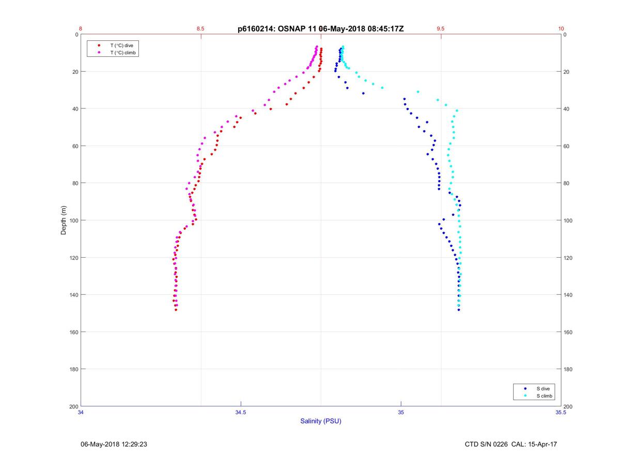This screenshot has width=620, height=457.
Task: Click the 'T (°C) dive' legend entry
Action: tap(122, 46)
